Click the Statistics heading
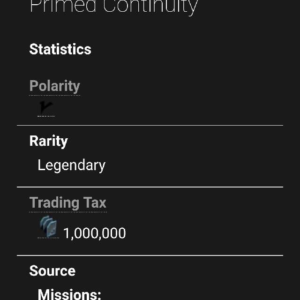 [60, 49]
